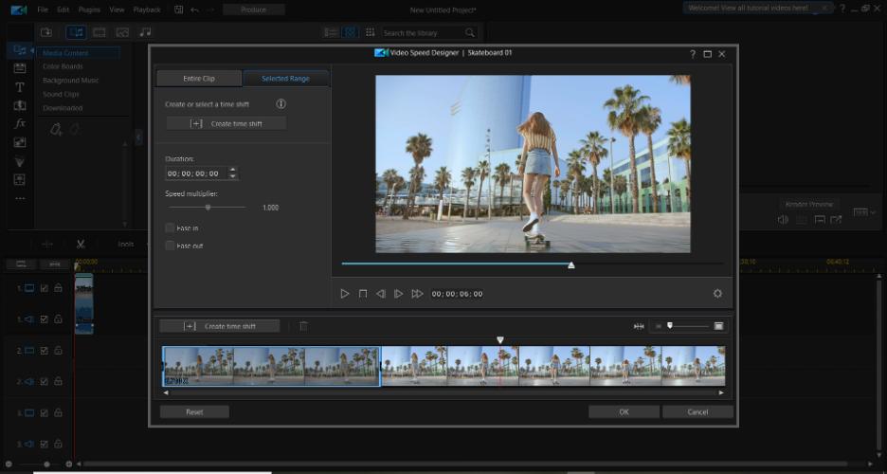Open preview settings gear icon
This screenshot has width=887, height=474.
pos(717,294)
